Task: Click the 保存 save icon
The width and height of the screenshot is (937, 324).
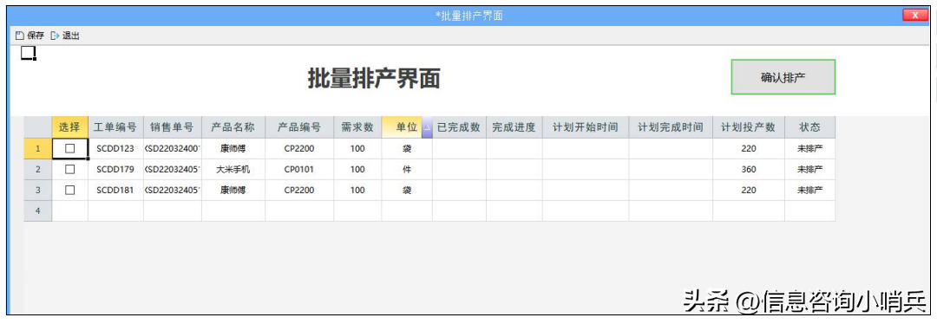Action: [x=20, y=36]
